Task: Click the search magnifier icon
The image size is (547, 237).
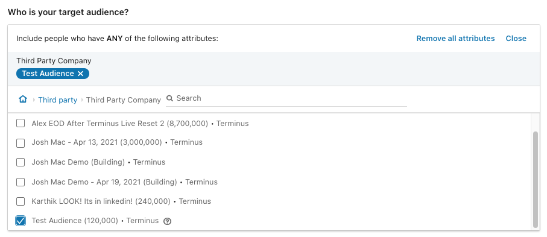Action: (x=170, y=98)
